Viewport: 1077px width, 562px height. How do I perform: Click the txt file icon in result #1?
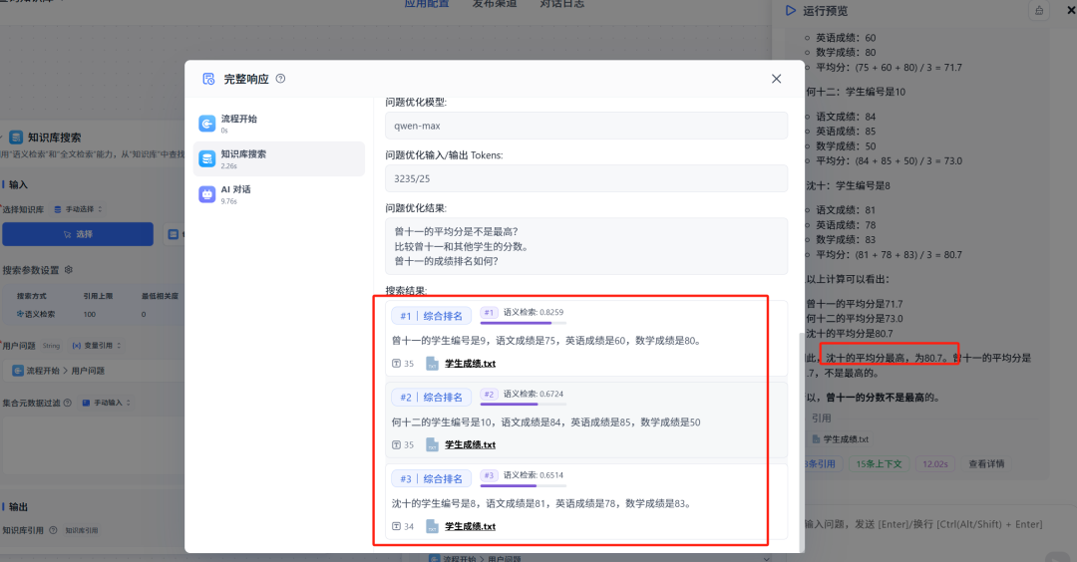click(x=432, y=364)
